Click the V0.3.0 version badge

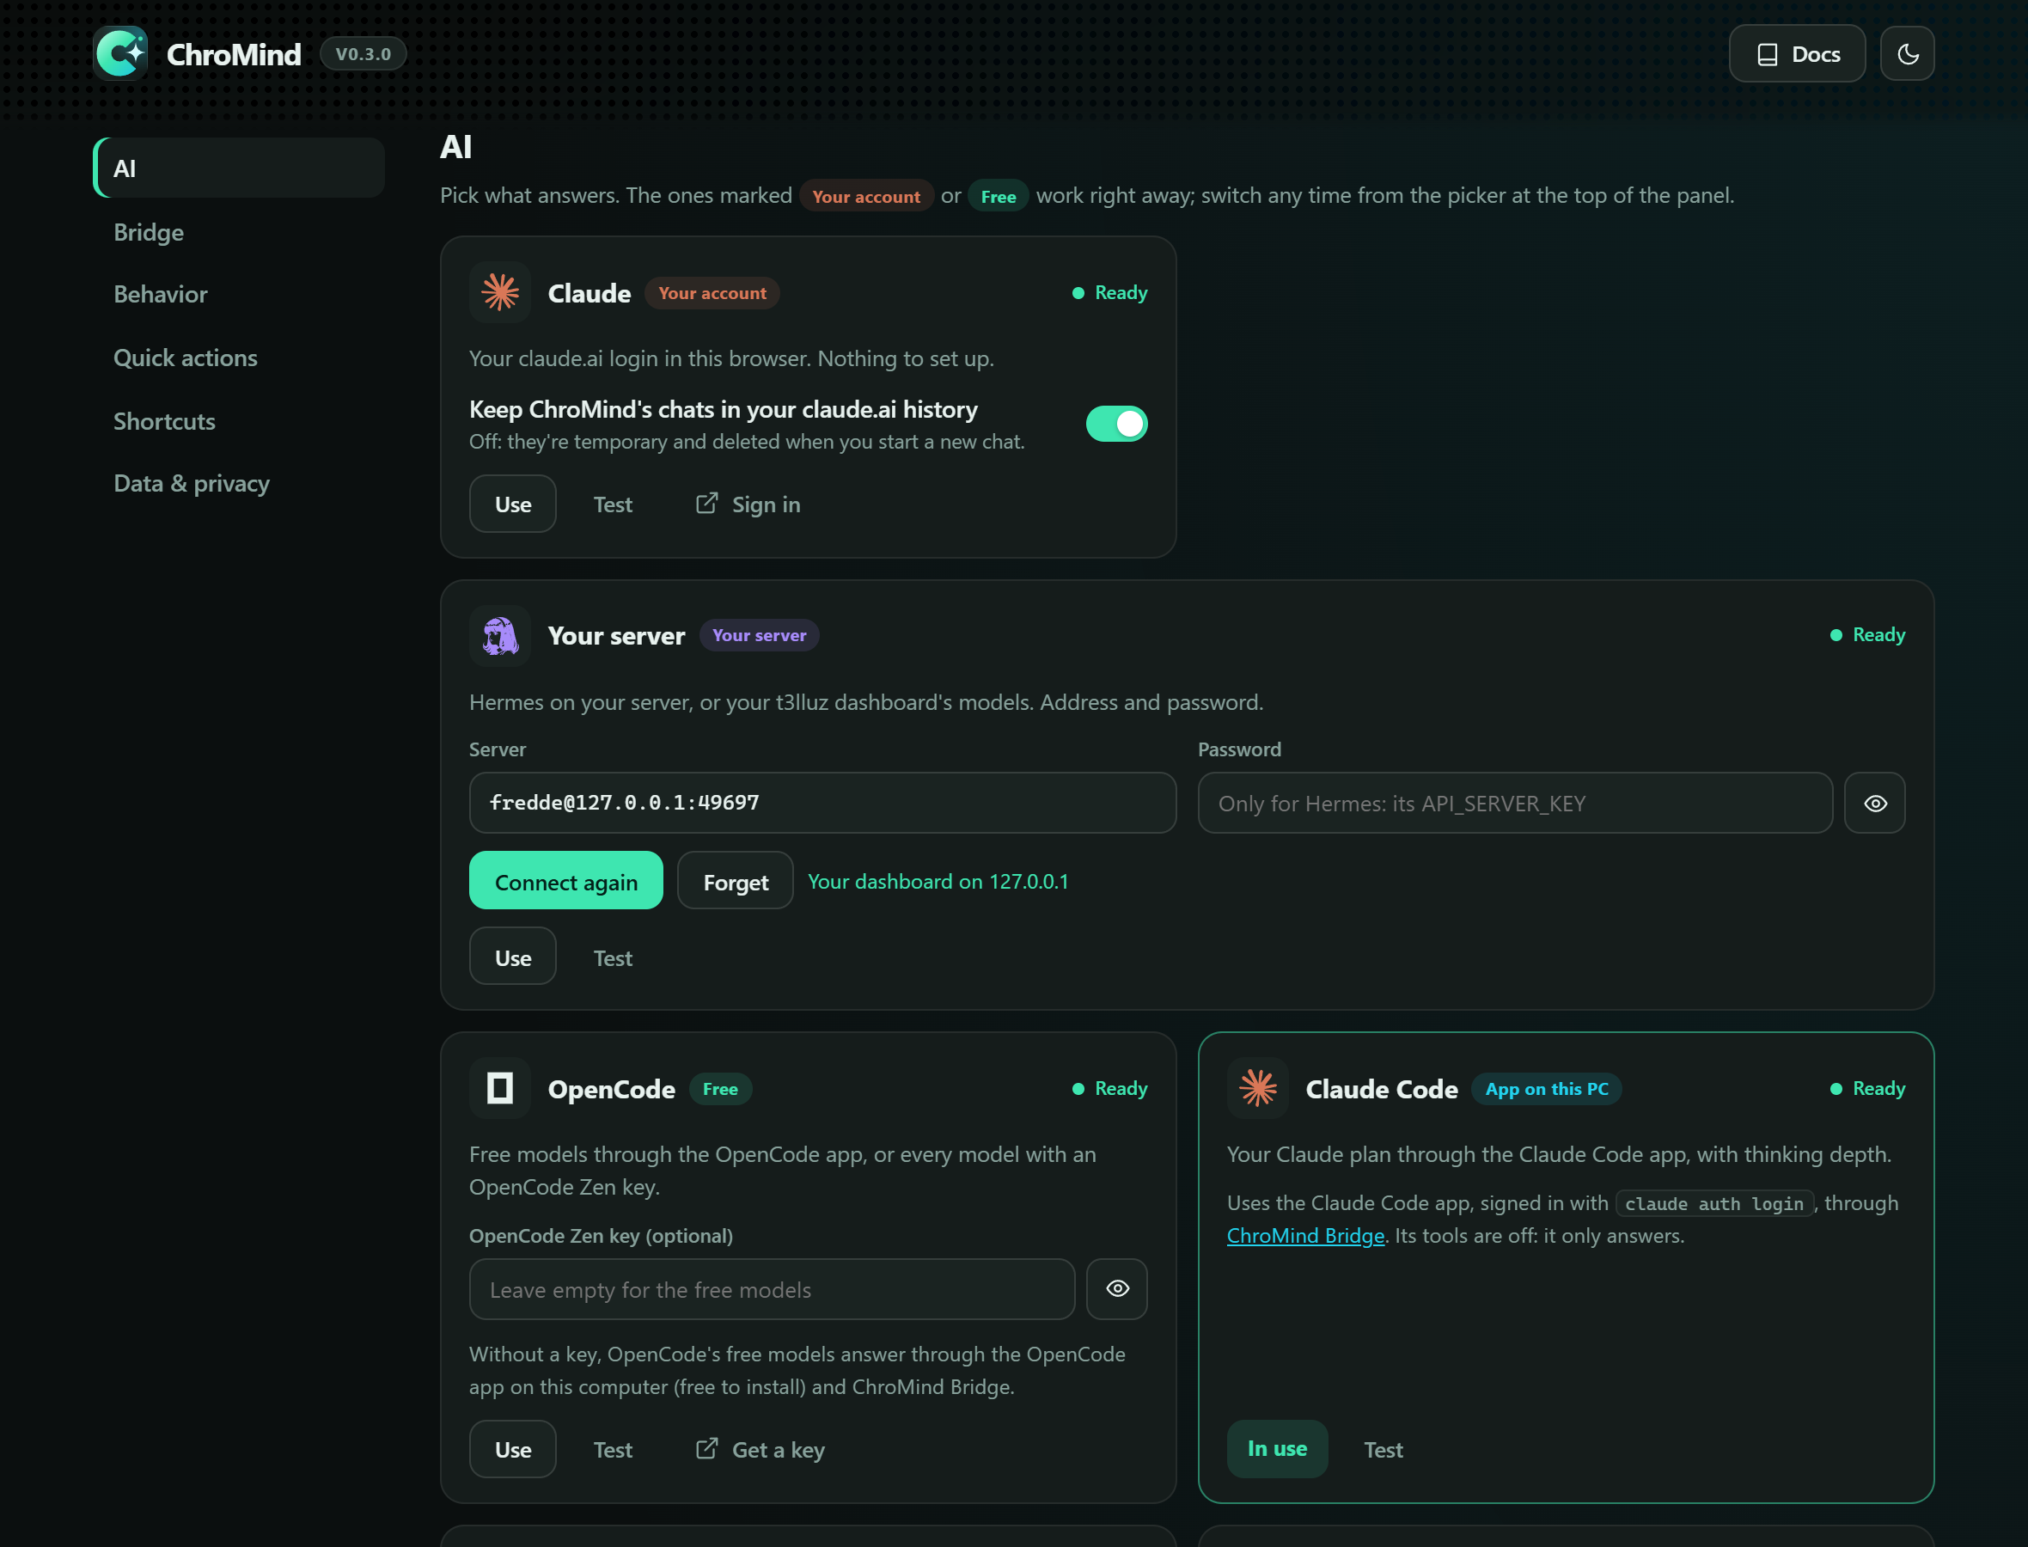(x=363, y=53)
